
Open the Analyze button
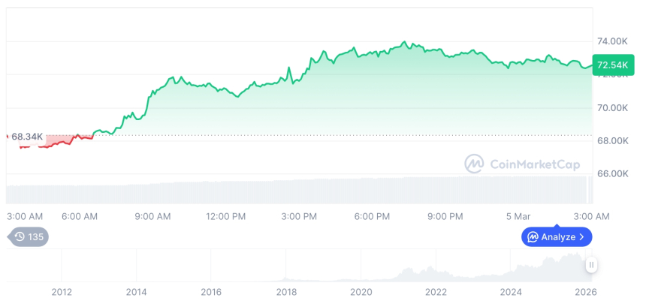pos(557,236)
